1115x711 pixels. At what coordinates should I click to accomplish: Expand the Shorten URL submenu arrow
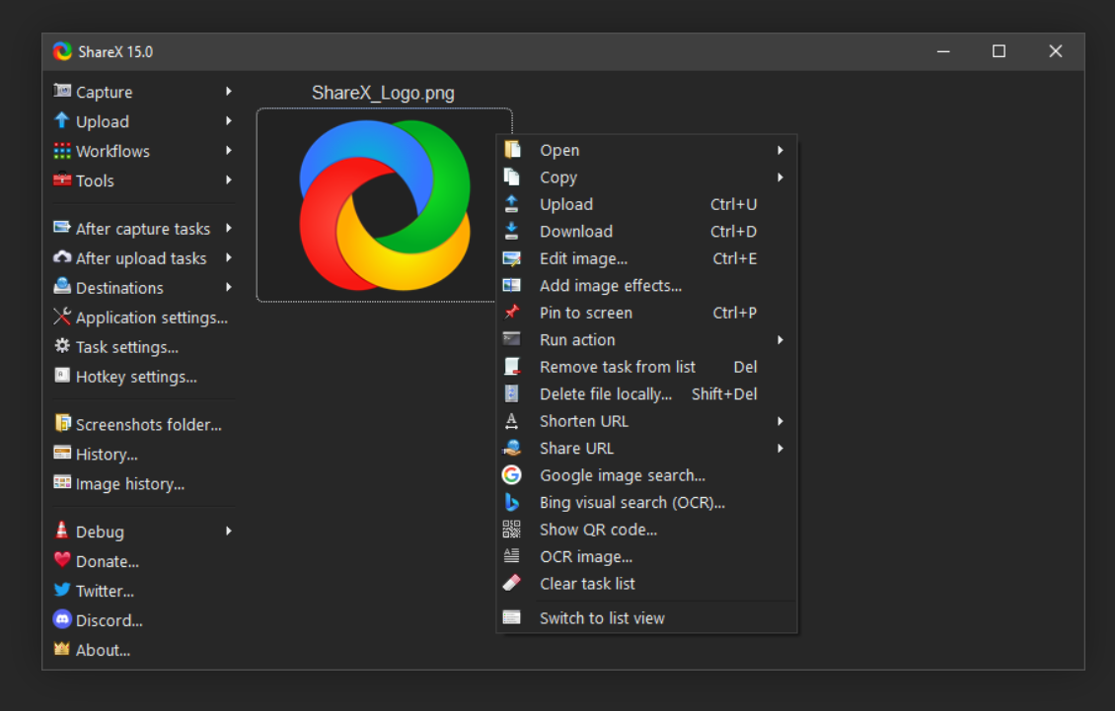(780, 421)
